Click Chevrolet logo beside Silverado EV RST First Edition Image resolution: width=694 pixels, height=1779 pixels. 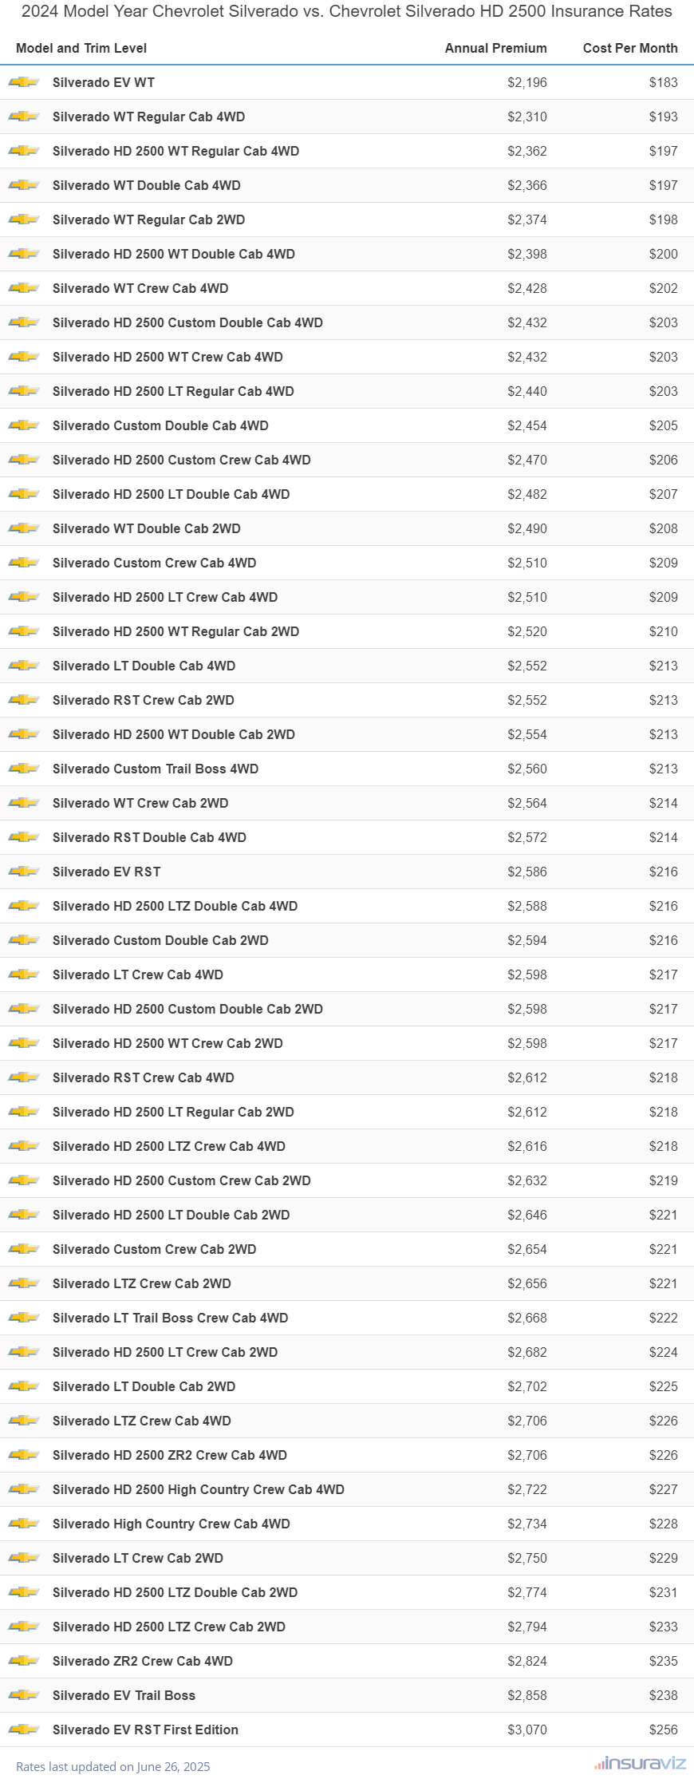coord(24,1730)
